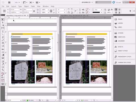The width and height of the screenshot is (136, 102).
Task: Open the View Options dropdown
Action: (x=25, y=2)
